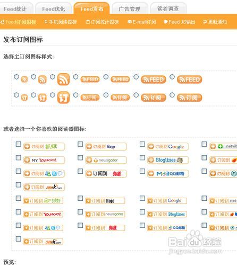This screenshot has width=237, height=265.
Task: Open E-mail订阅 submenu
Action: coord(142,22)
